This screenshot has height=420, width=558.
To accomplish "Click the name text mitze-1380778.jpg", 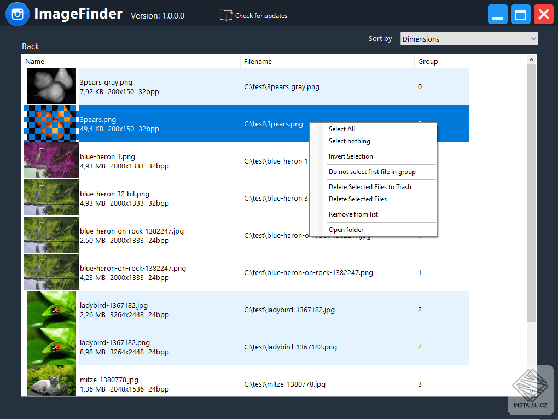I will pyautogui.click(x=109, y=380).
